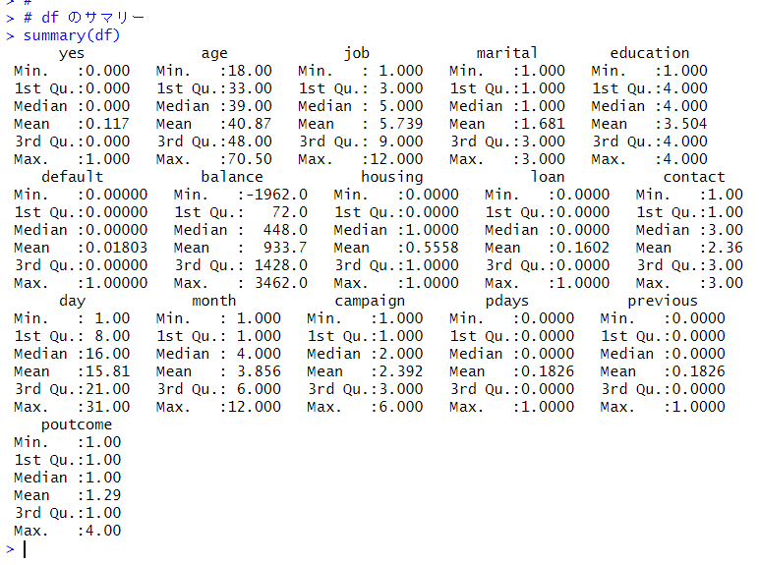Screen dimensions: 759x565
Task: Select balance 1st Qu. value 72.0
Action: click(289, 212)
